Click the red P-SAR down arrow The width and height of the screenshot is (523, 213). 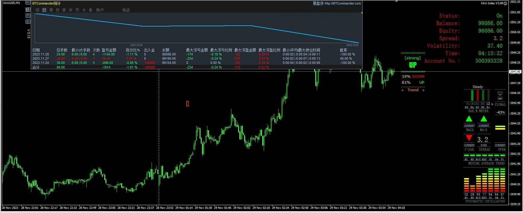(469, 138)
